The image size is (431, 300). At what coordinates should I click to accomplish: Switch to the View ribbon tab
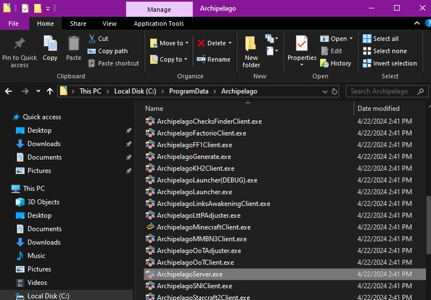point(109,24)
